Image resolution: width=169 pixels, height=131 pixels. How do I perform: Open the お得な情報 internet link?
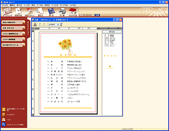(x=16, y=109)
